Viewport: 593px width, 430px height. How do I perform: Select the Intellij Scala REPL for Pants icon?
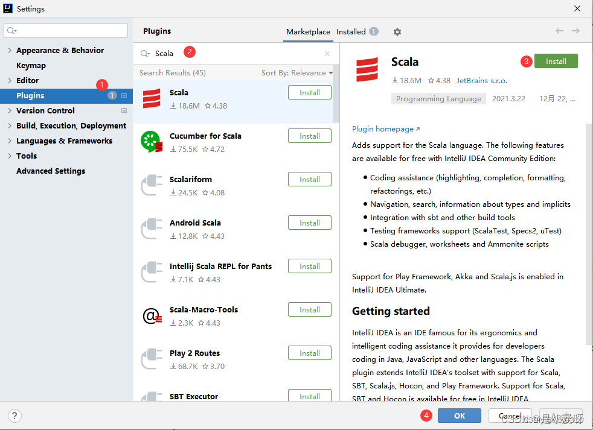click(152, 272)
